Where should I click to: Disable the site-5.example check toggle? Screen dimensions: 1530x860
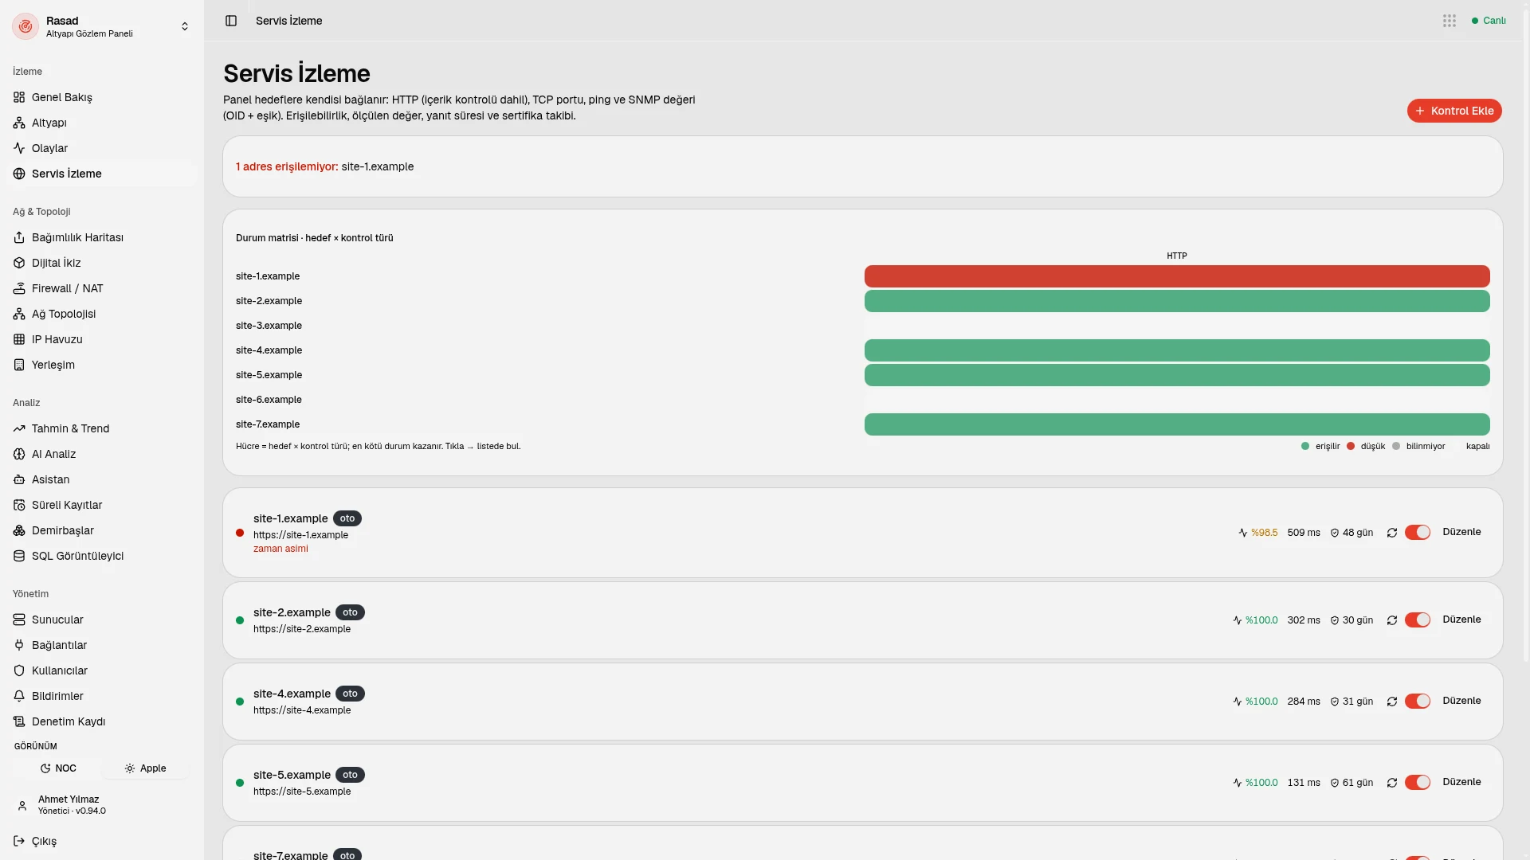point(1418,783)
